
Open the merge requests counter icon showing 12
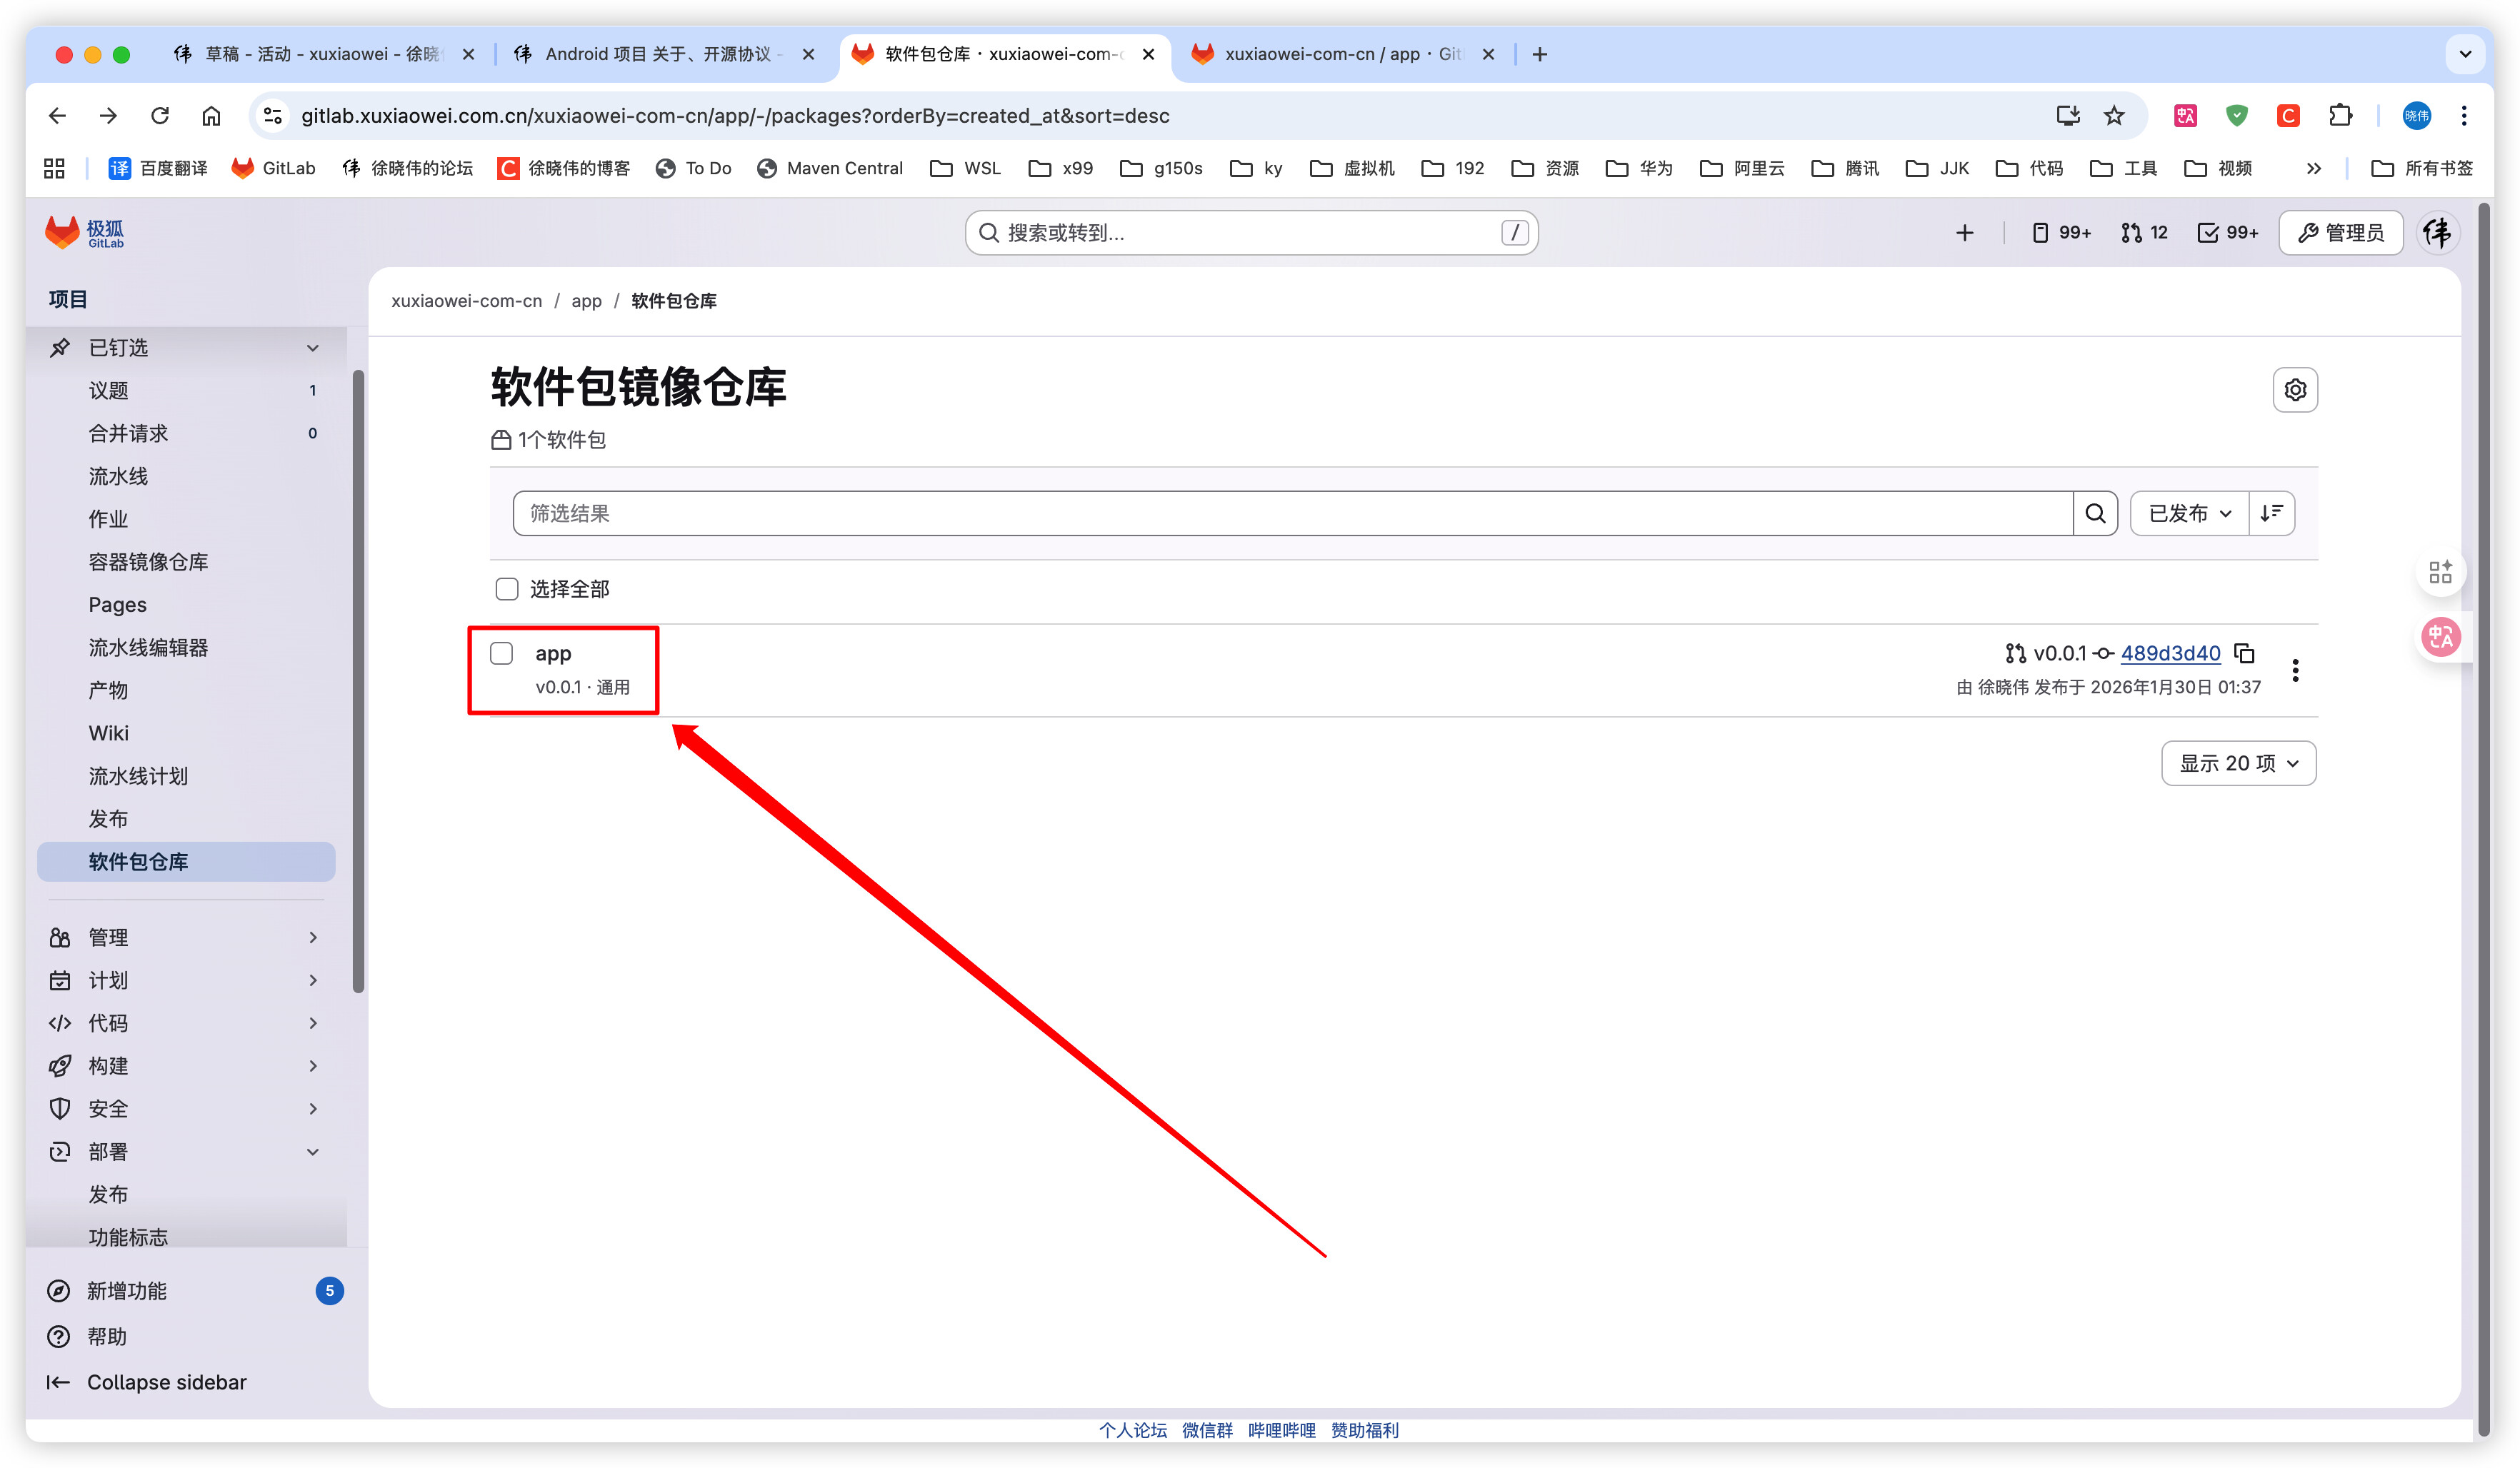pos(2143,233)
